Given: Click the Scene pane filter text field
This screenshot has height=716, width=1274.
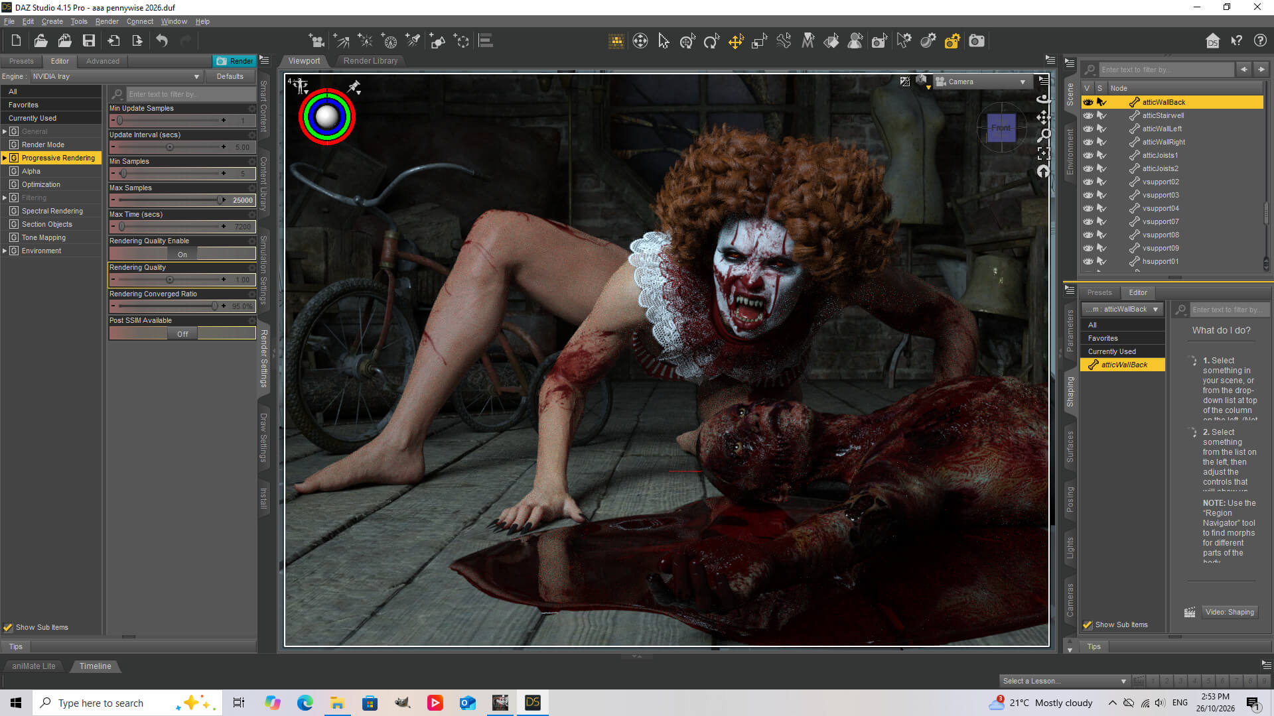Looking at the screenshot, I should pyautogui.click(x=1166, y=70).
